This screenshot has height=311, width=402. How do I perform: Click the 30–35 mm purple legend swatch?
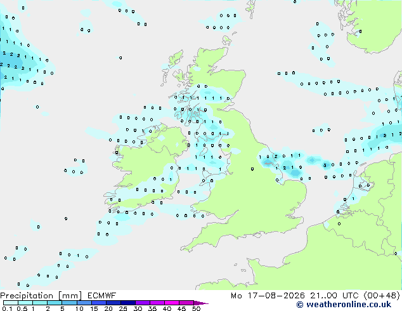click(x=143, y=303)
